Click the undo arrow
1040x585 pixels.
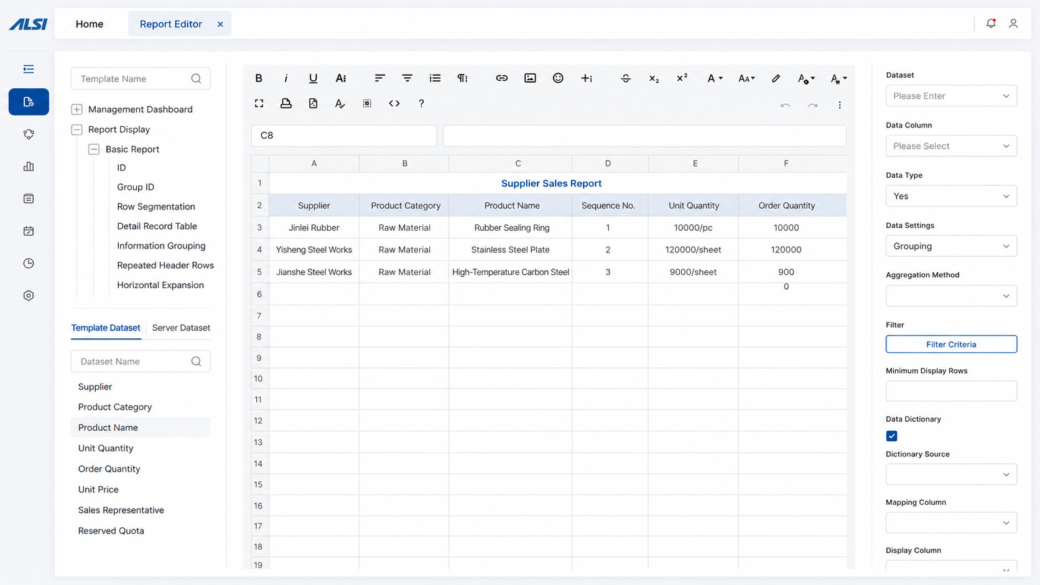785,105
